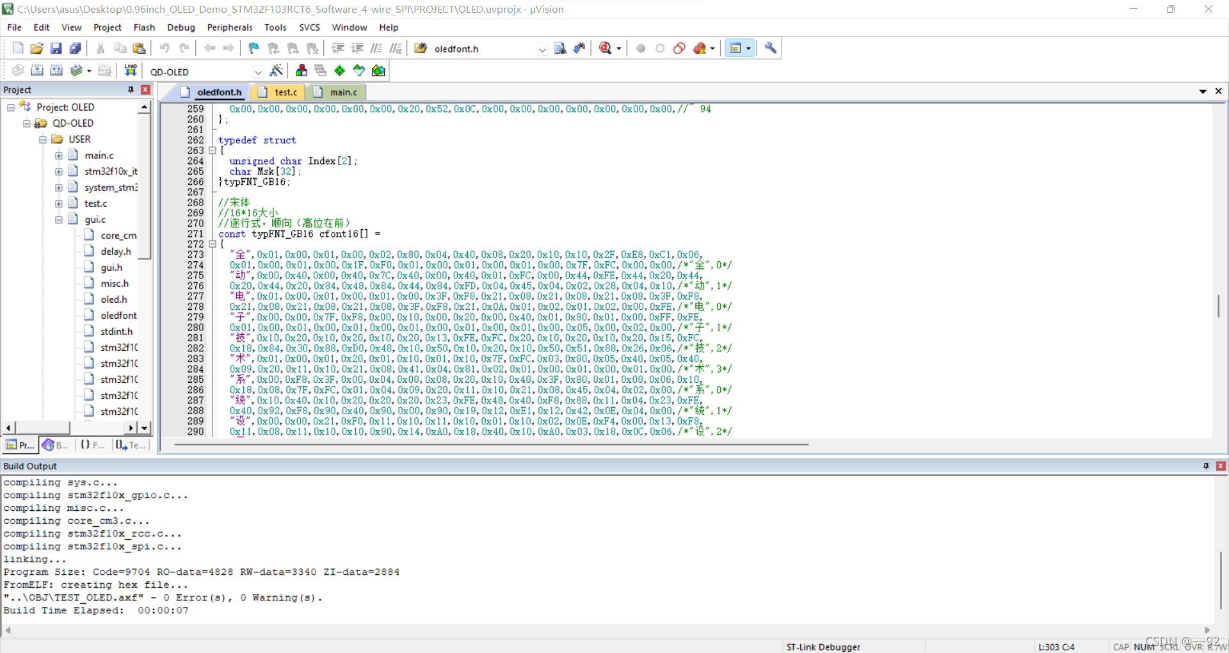Fold the code block on line 263
The image size is (1229, 653).
(x=213, y=150)
